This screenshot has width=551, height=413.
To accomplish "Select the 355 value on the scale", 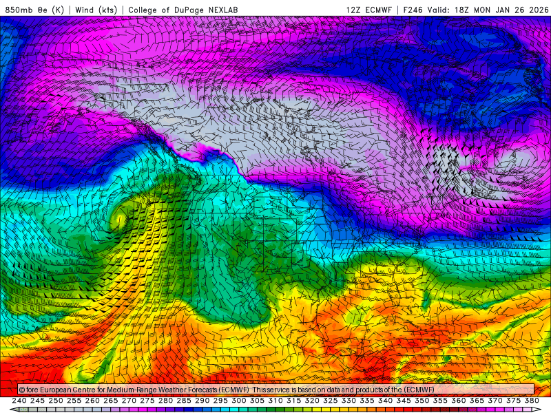I will click(x=440, y=401).
